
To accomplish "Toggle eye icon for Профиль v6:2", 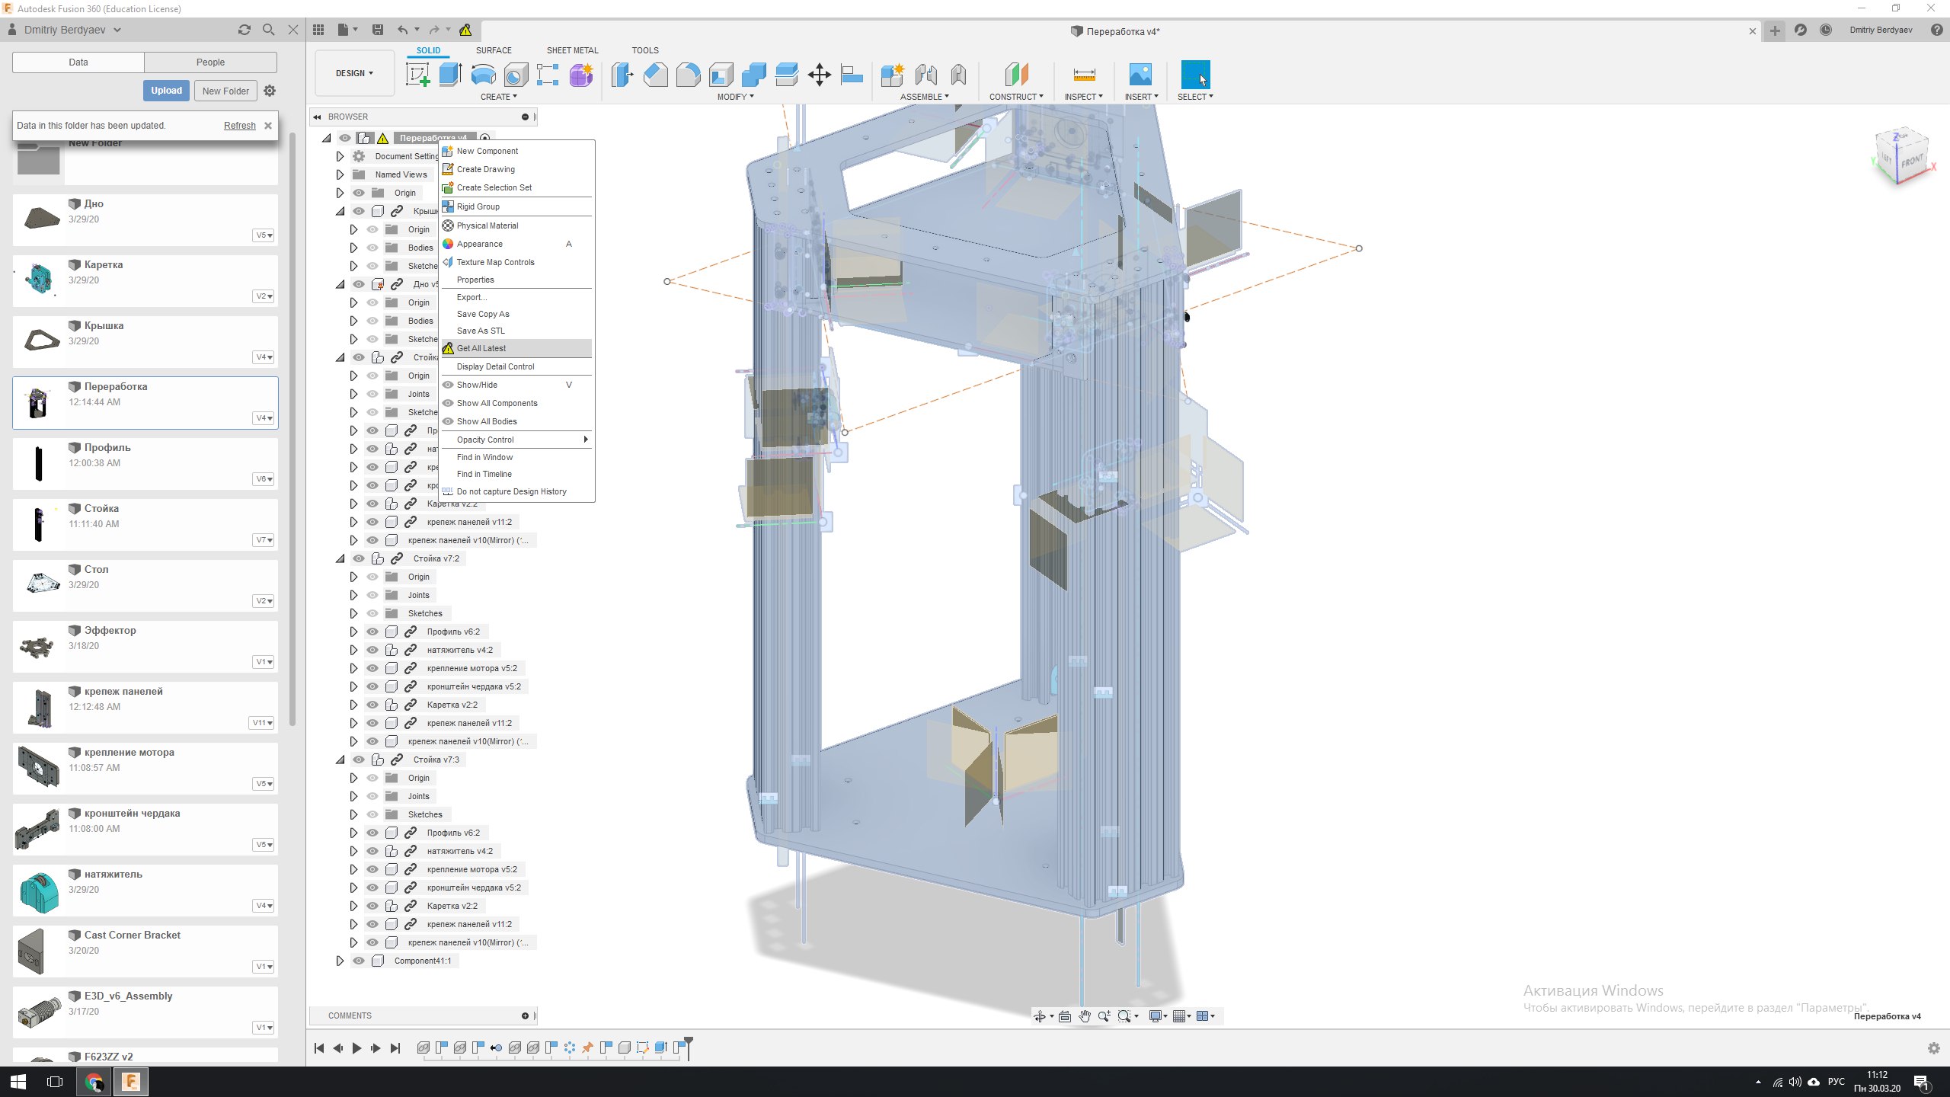I will point(372,632).
